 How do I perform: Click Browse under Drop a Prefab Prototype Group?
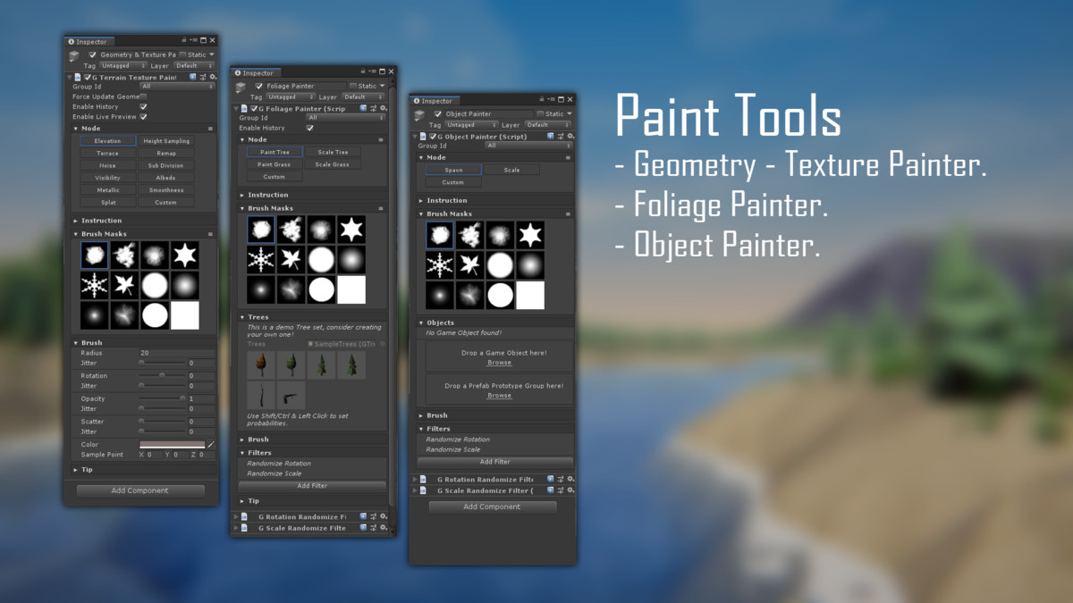click(499, 395)
